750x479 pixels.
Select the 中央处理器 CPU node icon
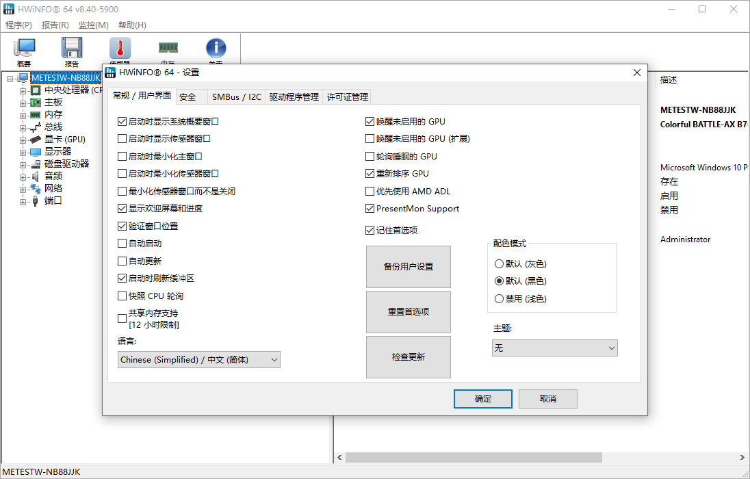[x=35, y=90]
